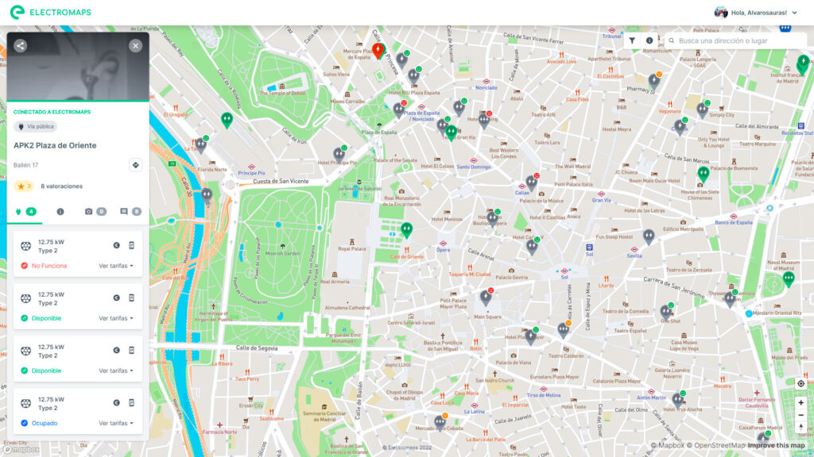Viewport: 814px width, 457px height.
Task: Expand Ver tarifas on the No Funciona connector
Action: tap(116, 266)
